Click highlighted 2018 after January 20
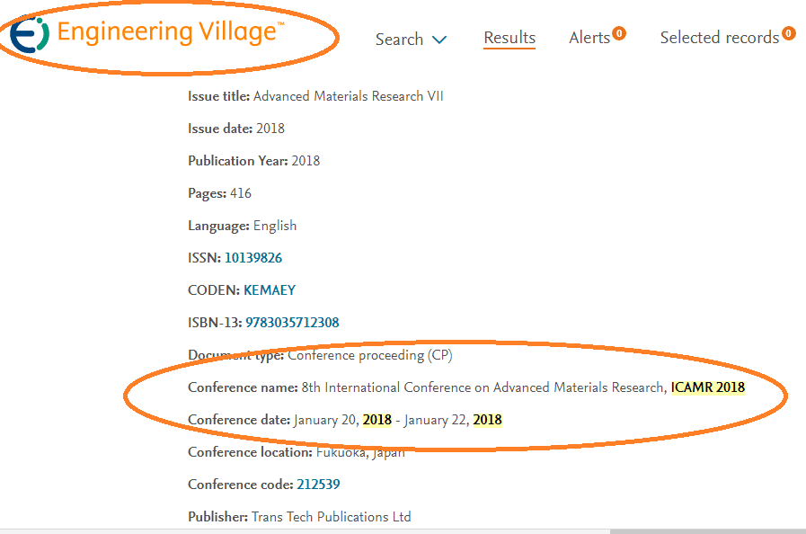The image size is (806, 534). 377,420
